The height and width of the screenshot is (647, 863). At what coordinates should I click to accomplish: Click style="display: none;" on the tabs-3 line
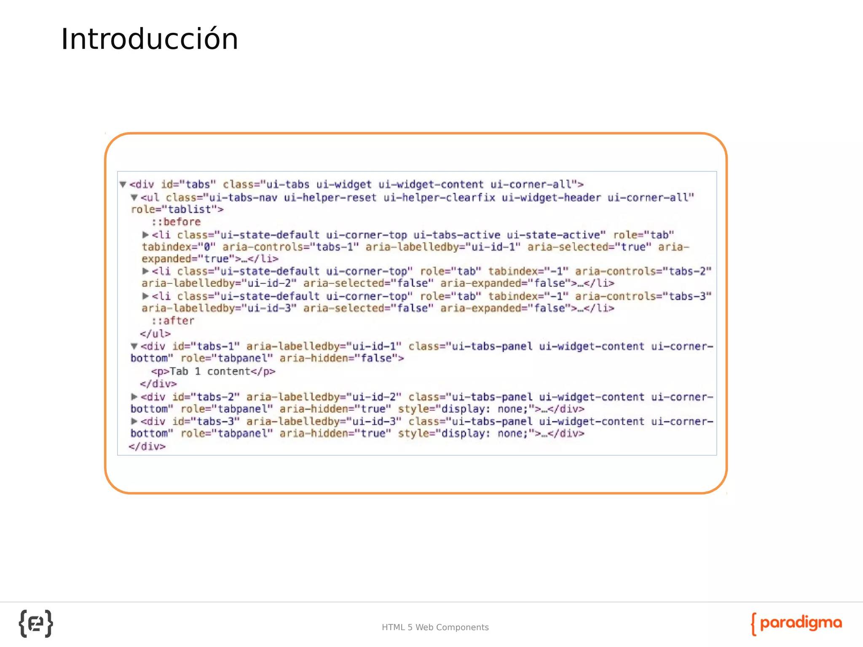(x=466, y=433)
